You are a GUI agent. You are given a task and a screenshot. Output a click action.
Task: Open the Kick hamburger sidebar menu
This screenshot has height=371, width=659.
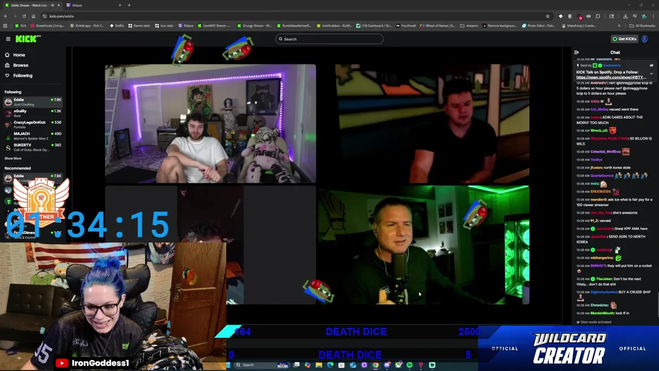[x=8, y=39]
